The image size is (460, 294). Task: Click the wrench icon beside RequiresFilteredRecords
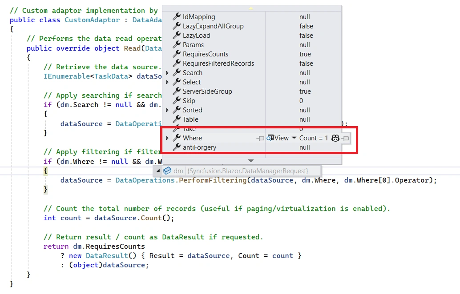click(x=176, y=63)
